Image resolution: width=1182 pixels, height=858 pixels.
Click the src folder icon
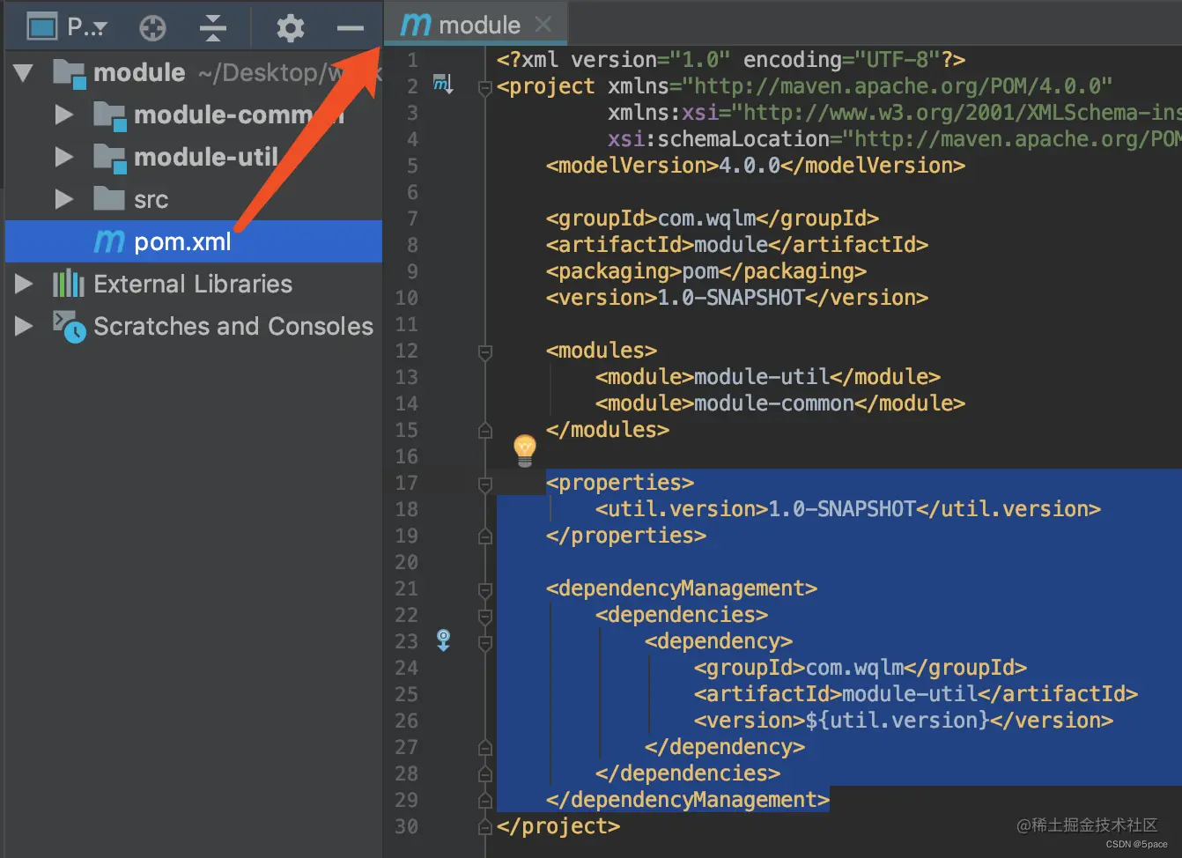click(x=109, y=198)
